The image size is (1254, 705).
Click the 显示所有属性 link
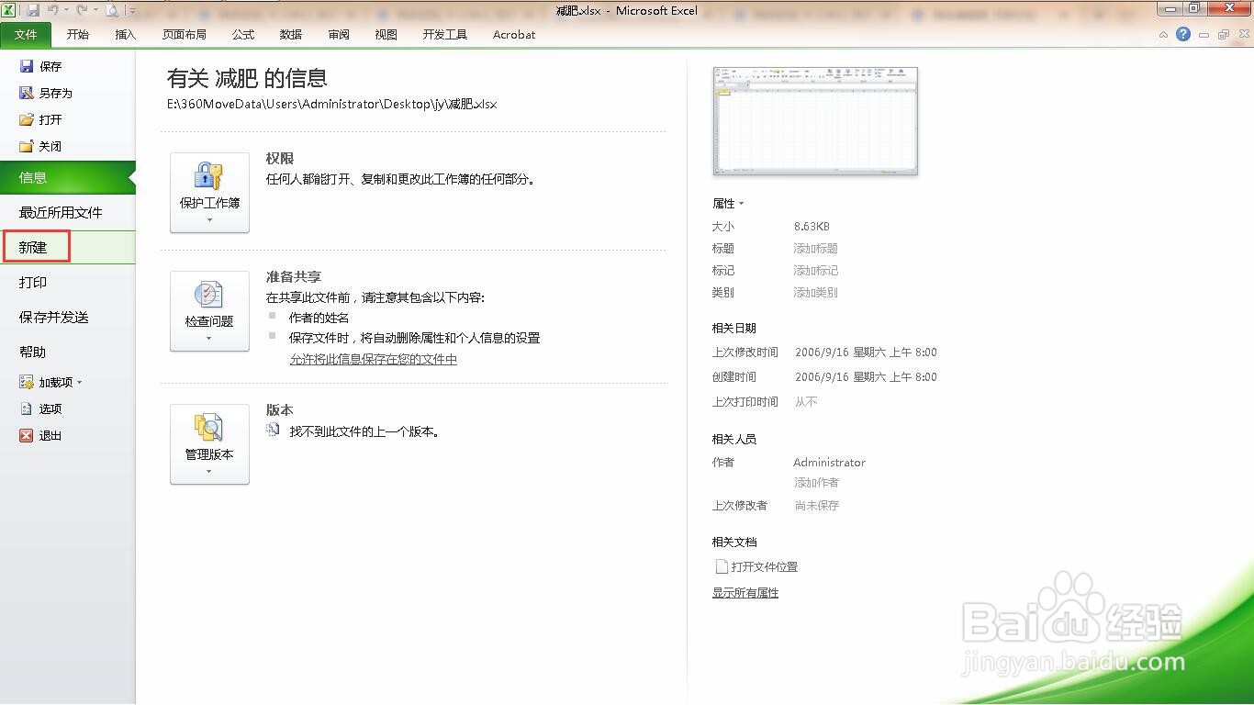pyautogui.click(x=745, y=593)
